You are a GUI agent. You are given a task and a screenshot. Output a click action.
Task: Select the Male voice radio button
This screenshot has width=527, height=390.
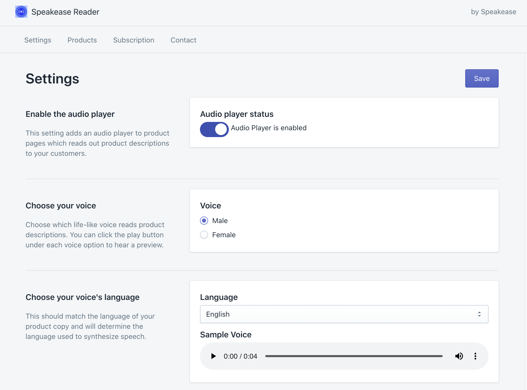204,221
